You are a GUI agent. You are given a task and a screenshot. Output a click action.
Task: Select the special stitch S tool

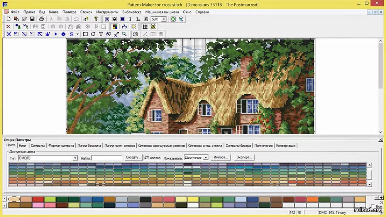point(71,34)
